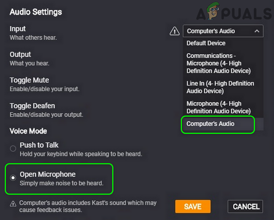Select the Open Microphone radio button
This screenshot has width=274, height=220.
pos(13,178)
